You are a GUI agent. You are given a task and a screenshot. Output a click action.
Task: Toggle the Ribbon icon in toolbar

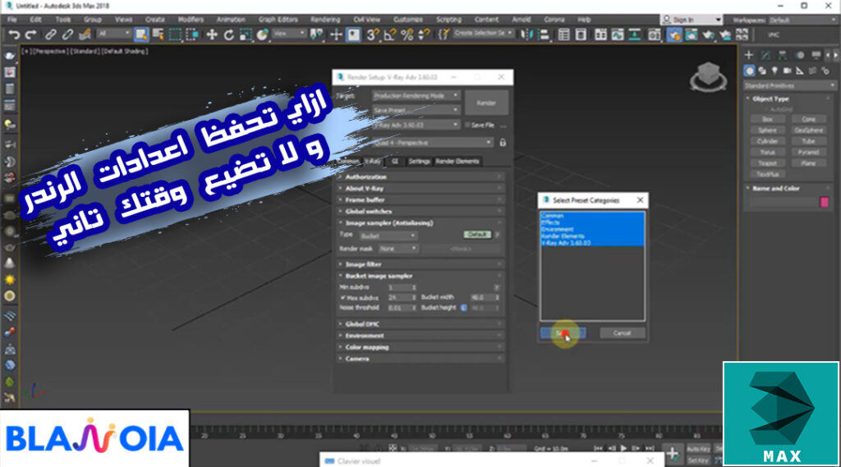pyautogui.click(x=600, y=34)
